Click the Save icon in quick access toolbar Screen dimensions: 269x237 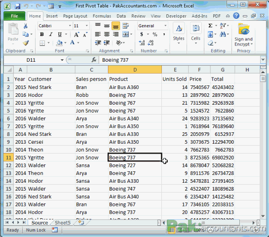pyautogui.click(x=17, y=6)
